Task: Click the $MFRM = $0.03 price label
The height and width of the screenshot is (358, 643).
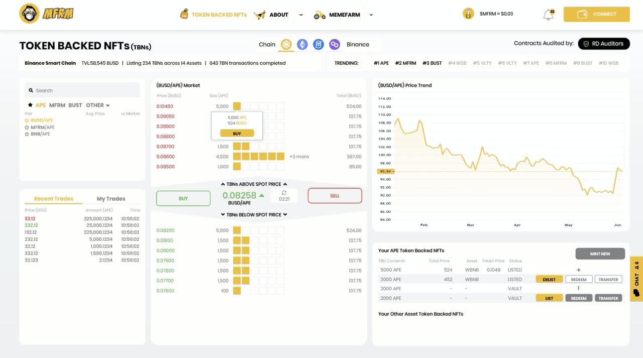Action: point(496,14)
